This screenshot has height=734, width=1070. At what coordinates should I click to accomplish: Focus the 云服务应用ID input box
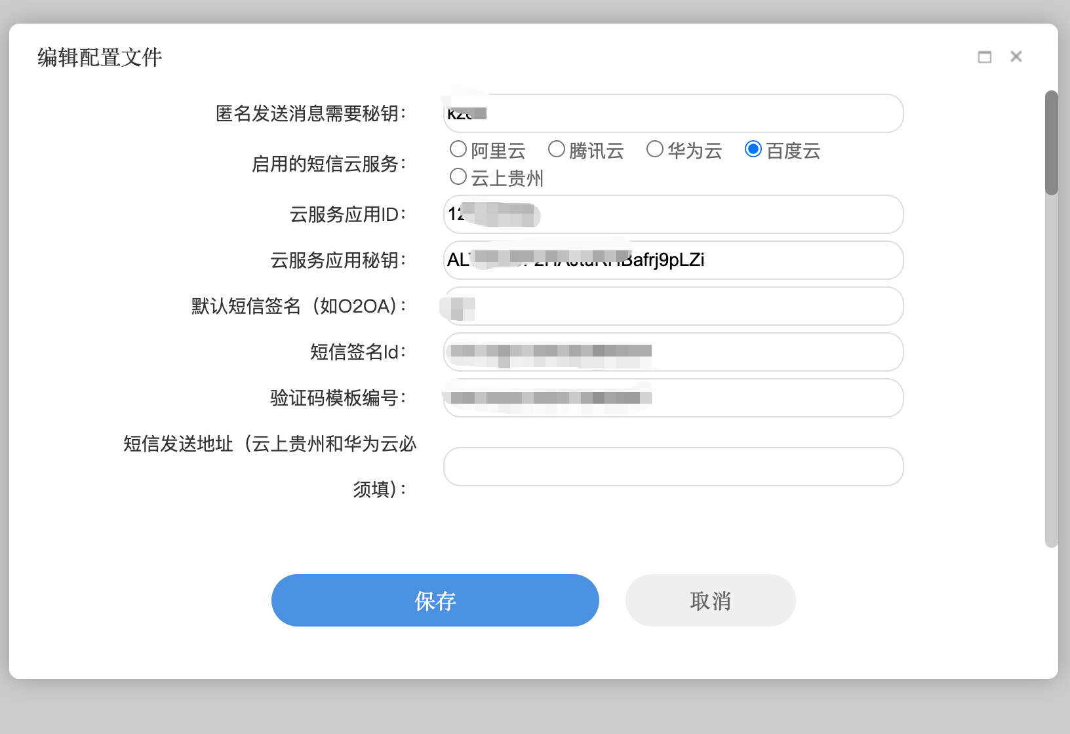click(673, 214)
